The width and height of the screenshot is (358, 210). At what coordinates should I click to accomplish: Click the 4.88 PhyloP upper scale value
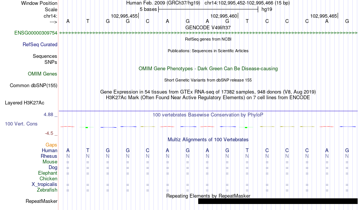coord(48,115)
